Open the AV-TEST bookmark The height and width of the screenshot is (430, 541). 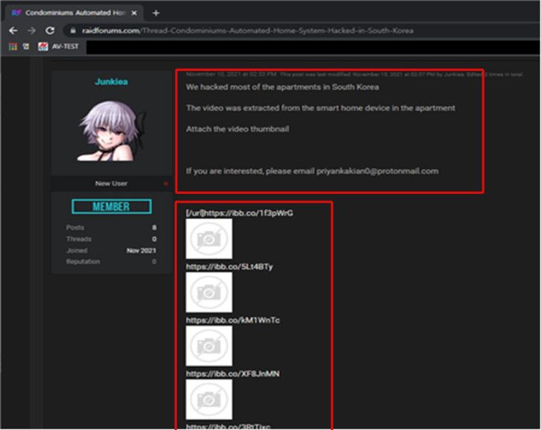(x=59, y=47)
